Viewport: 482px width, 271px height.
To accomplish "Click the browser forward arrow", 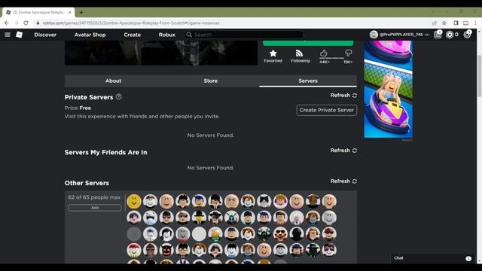I will (17, 23).
